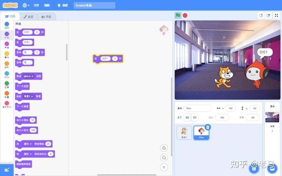Click the project title field

[94, 5]
